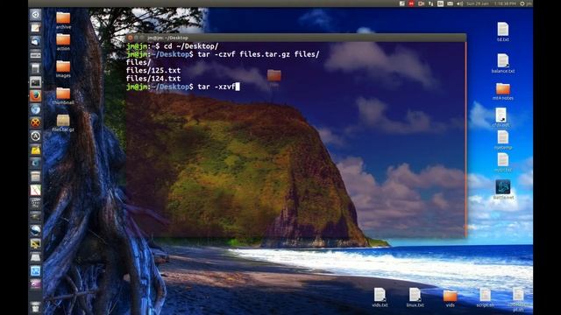The width and height of the screenshot is (561, 315).
Task: Click the Terminal icon in the dock
Action: click(x=35, y=82)
